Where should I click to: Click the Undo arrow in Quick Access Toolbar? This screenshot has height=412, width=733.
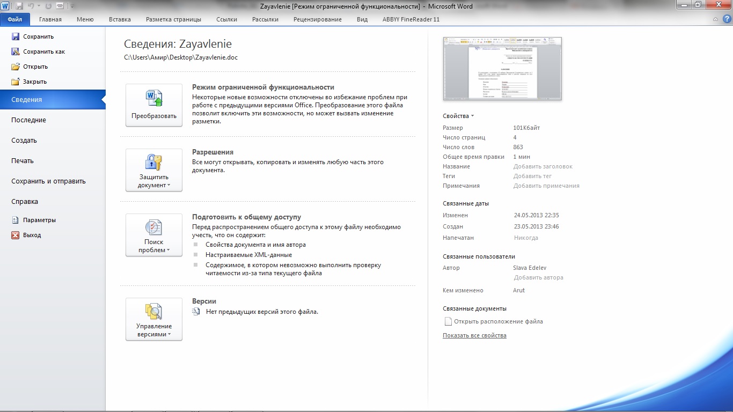click(x=31, y=6)
